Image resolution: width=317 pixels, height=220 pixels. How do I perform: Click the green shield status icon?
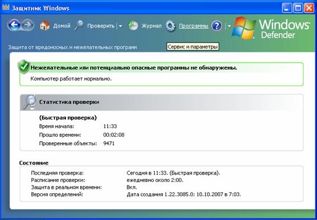tap(24, 67)
